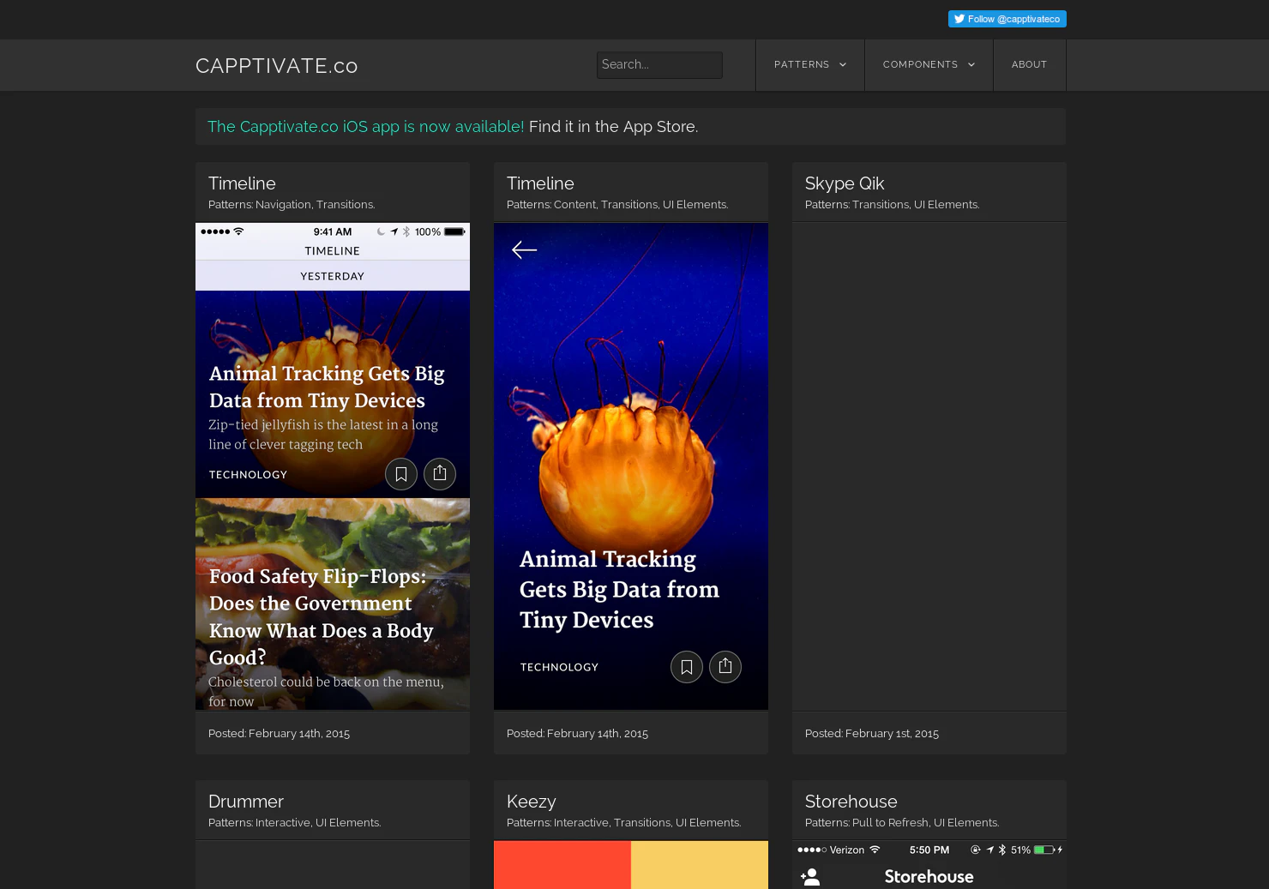This screenshot has width=1269, height=889.
Task: Click UI Elements tag under Drummer
Action: 347,823
